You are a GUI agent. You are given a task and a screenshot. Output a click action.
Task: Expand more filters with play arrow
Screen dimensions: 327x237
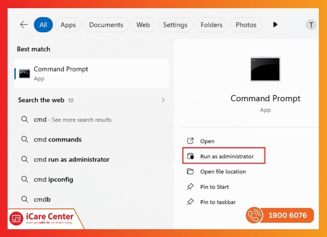pos(275,25)
